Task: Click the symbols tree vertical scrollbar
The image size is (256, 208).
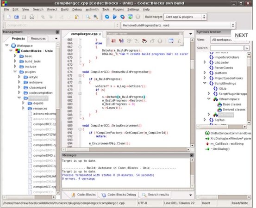Action: pyautogui.click(x=249, y=88)
